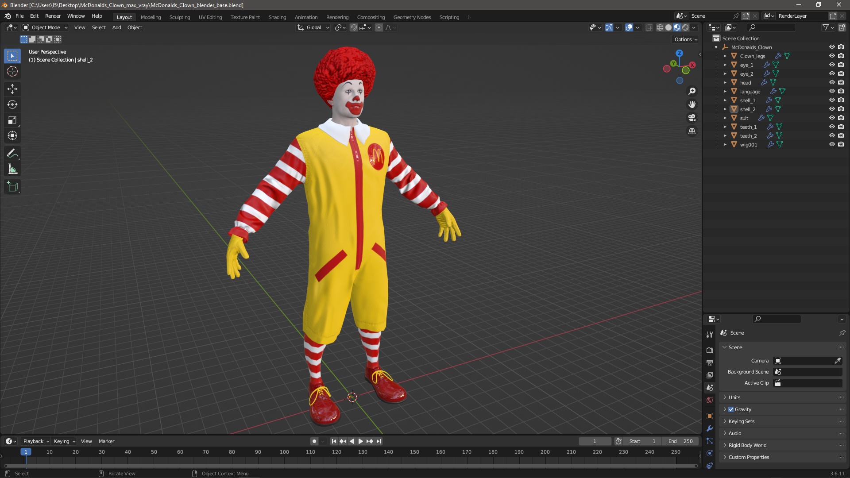The height and width of the screenshot is (478, 850).
Task: Open the viewport Add menu
Action: 116,27
